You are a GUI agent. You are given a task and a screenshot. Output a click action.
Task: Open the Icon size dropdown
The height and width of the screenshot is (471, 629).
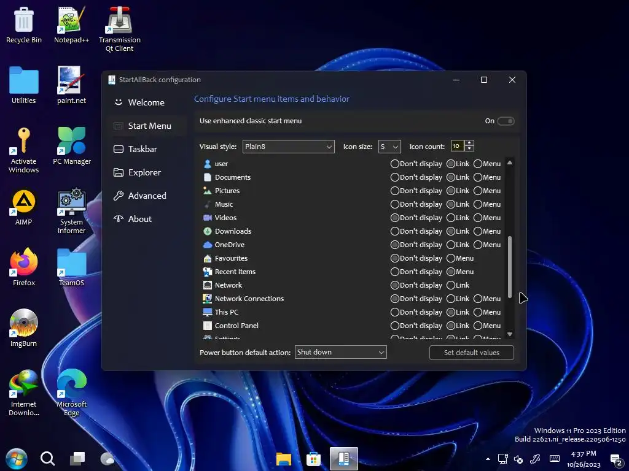pos(389,147)
